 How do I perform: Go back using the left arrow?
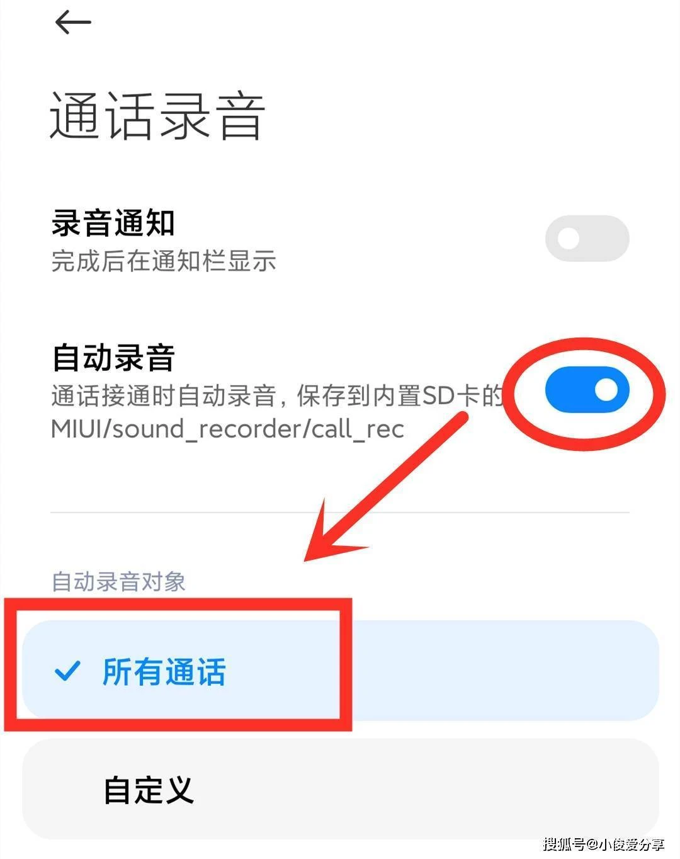(x=73, y=23)
